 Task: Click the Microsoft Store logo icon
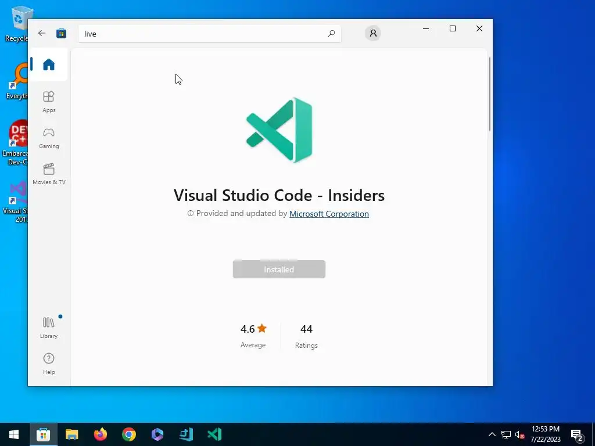point(61,33)
